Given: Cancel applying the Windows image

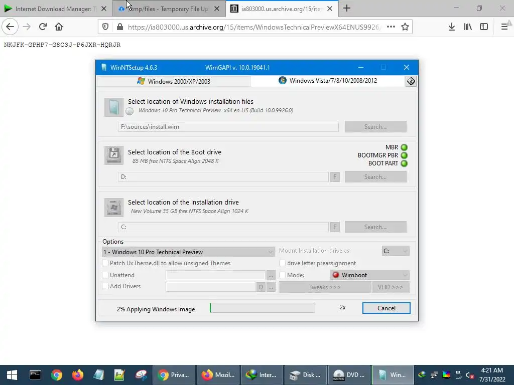Looking at the screenshot, I should [386, 308].
